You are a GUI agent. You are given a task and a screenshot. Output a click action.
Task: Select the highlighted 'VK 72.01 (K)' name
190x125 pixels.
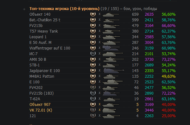point(41,110)
